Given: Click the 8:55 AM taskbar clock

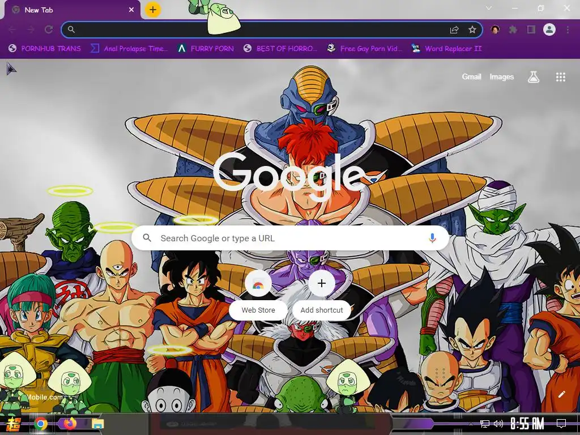Looking at the screenshot, I should (527, 424).
